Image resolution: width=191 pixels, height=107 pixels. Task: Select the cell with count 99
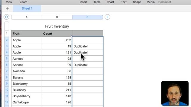click(57, 65)
